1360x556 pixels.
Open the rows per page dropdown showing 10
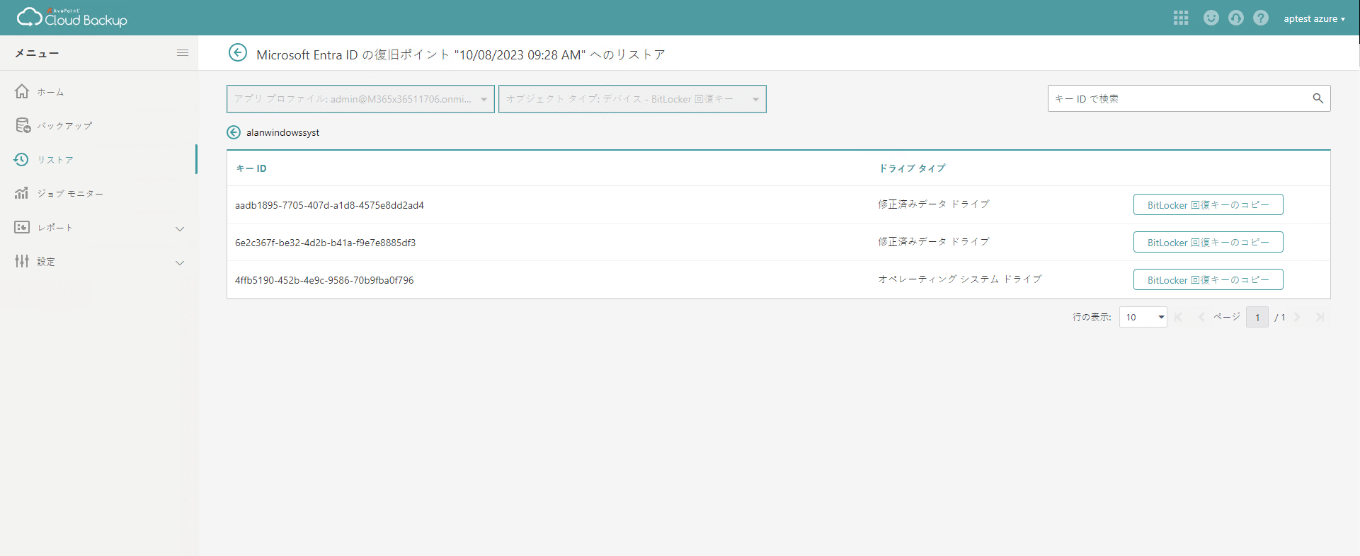click(x=1143, y=317)
